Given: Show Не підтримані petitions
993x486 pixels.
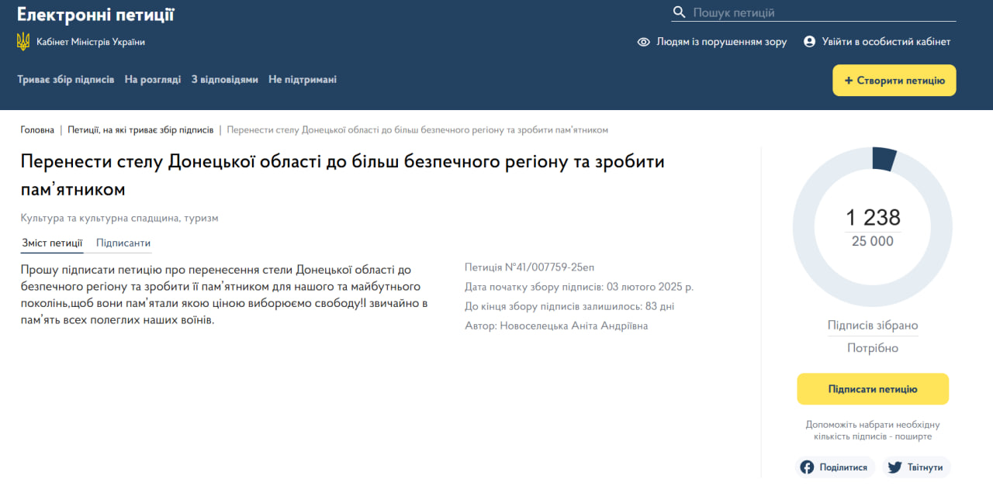Looking at the screenshot, I should click(x=303, y=80).
